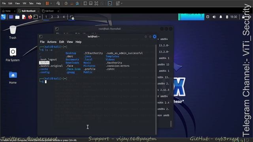This screenshot has width=253, height=142.
Task: Show or hide the thumbnail bar
Action: (91, 4)
